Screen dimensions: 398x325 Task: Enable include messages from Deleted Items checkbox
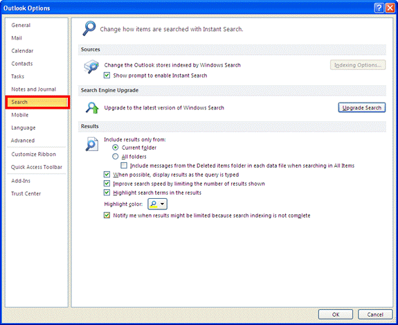click(x=124, y=166)
